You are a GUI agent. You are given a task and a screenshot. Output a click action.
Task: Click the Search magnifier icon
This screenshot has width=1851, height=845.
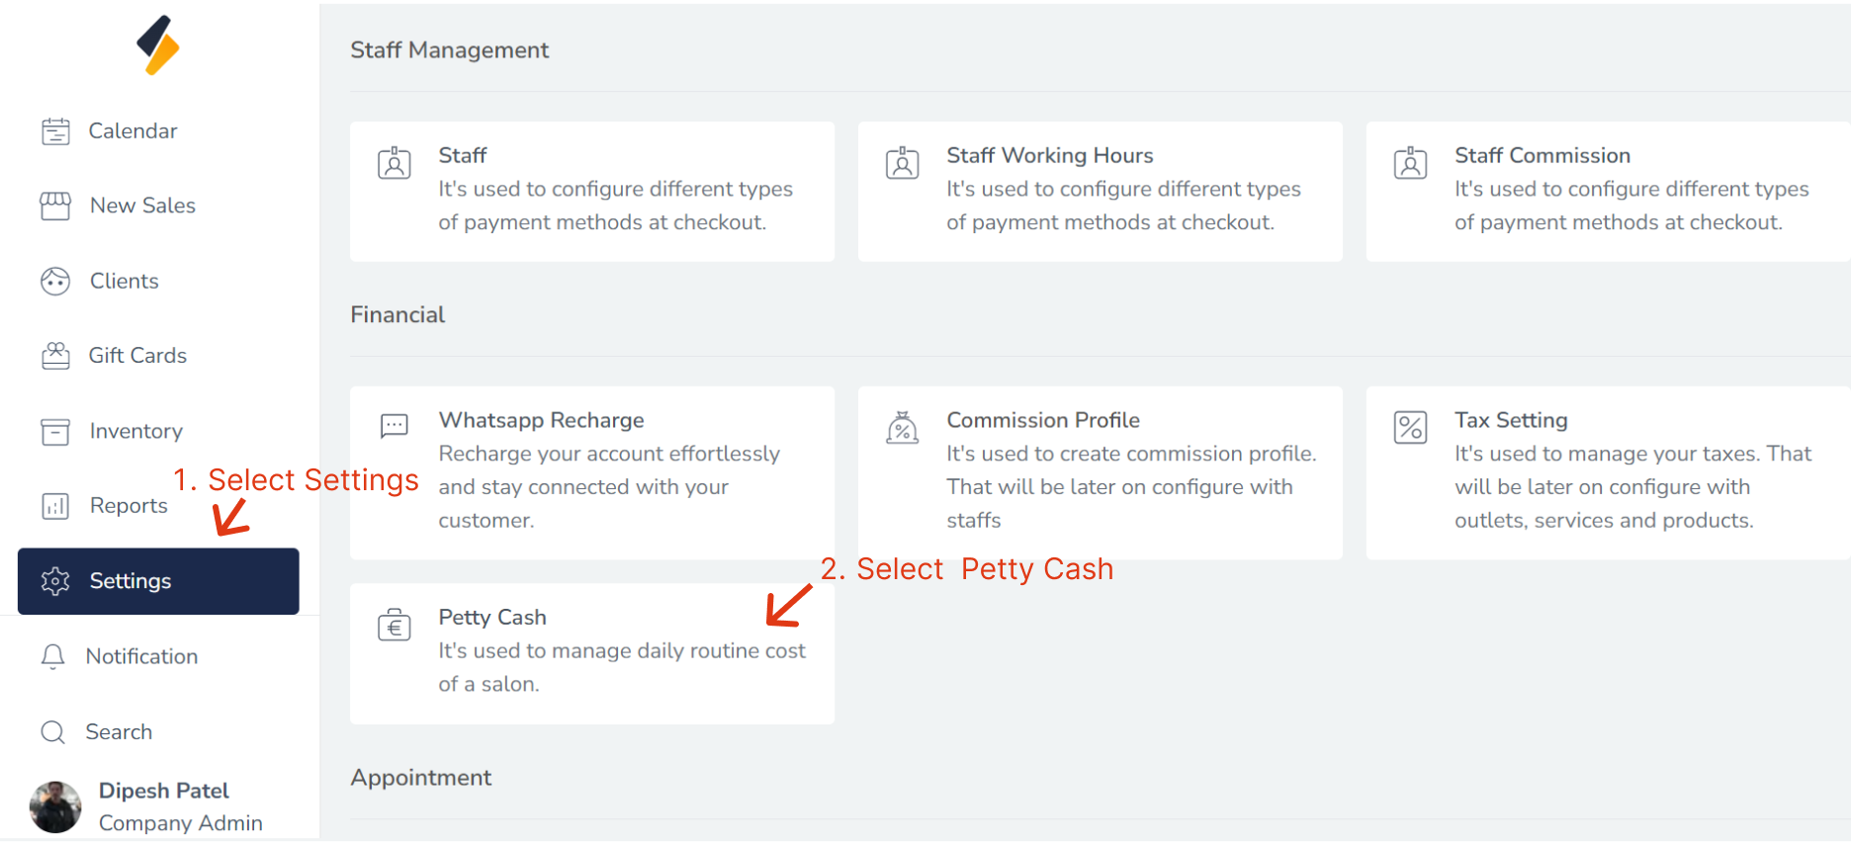[x=53, y=732]
